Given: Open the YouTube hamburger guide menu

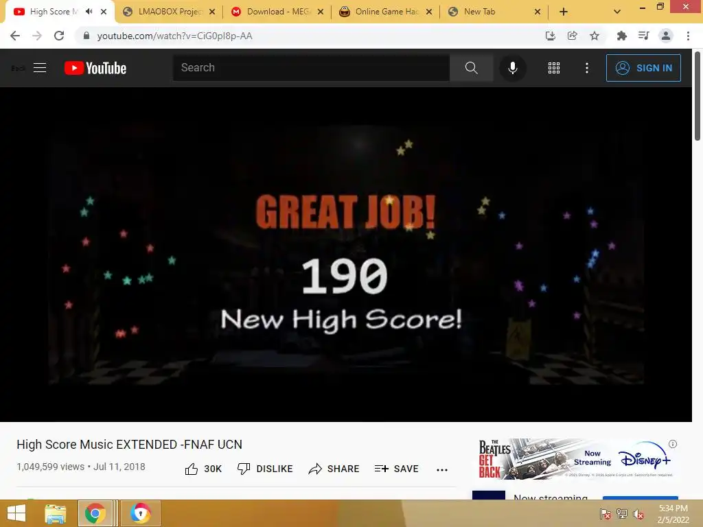Looking at the screenshot, I should tap(40, 68).
